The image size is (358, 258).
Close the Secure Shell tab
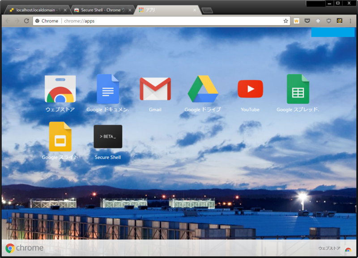click(130, 10)
